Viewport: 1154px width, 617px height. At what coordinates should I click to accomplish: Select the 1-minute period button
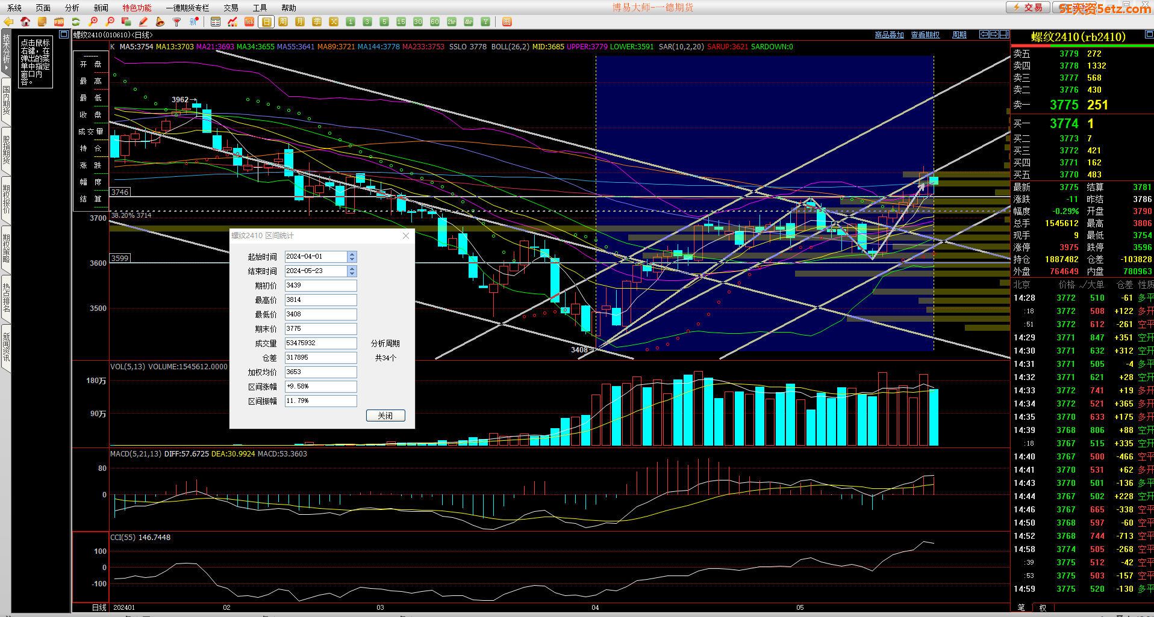click(351, 22)
